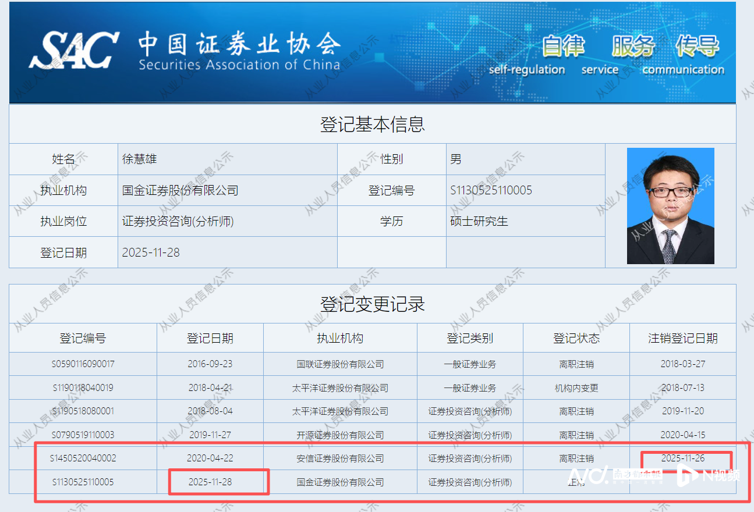Image resolution: width=754 pixels, height=512 pixels.
Task: Click the SAC logo in the banner
Action: click(74, 50)
